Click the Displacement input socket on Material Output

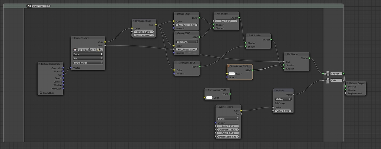[x=346, y=93]
